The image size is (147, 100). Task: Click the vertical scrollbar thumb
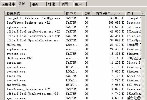pos(143,37)
